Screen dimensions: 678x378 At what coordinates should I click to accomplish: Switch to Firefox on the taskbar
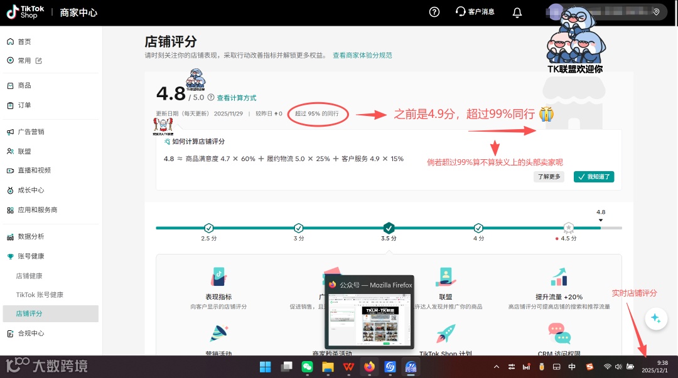point(369,367)
